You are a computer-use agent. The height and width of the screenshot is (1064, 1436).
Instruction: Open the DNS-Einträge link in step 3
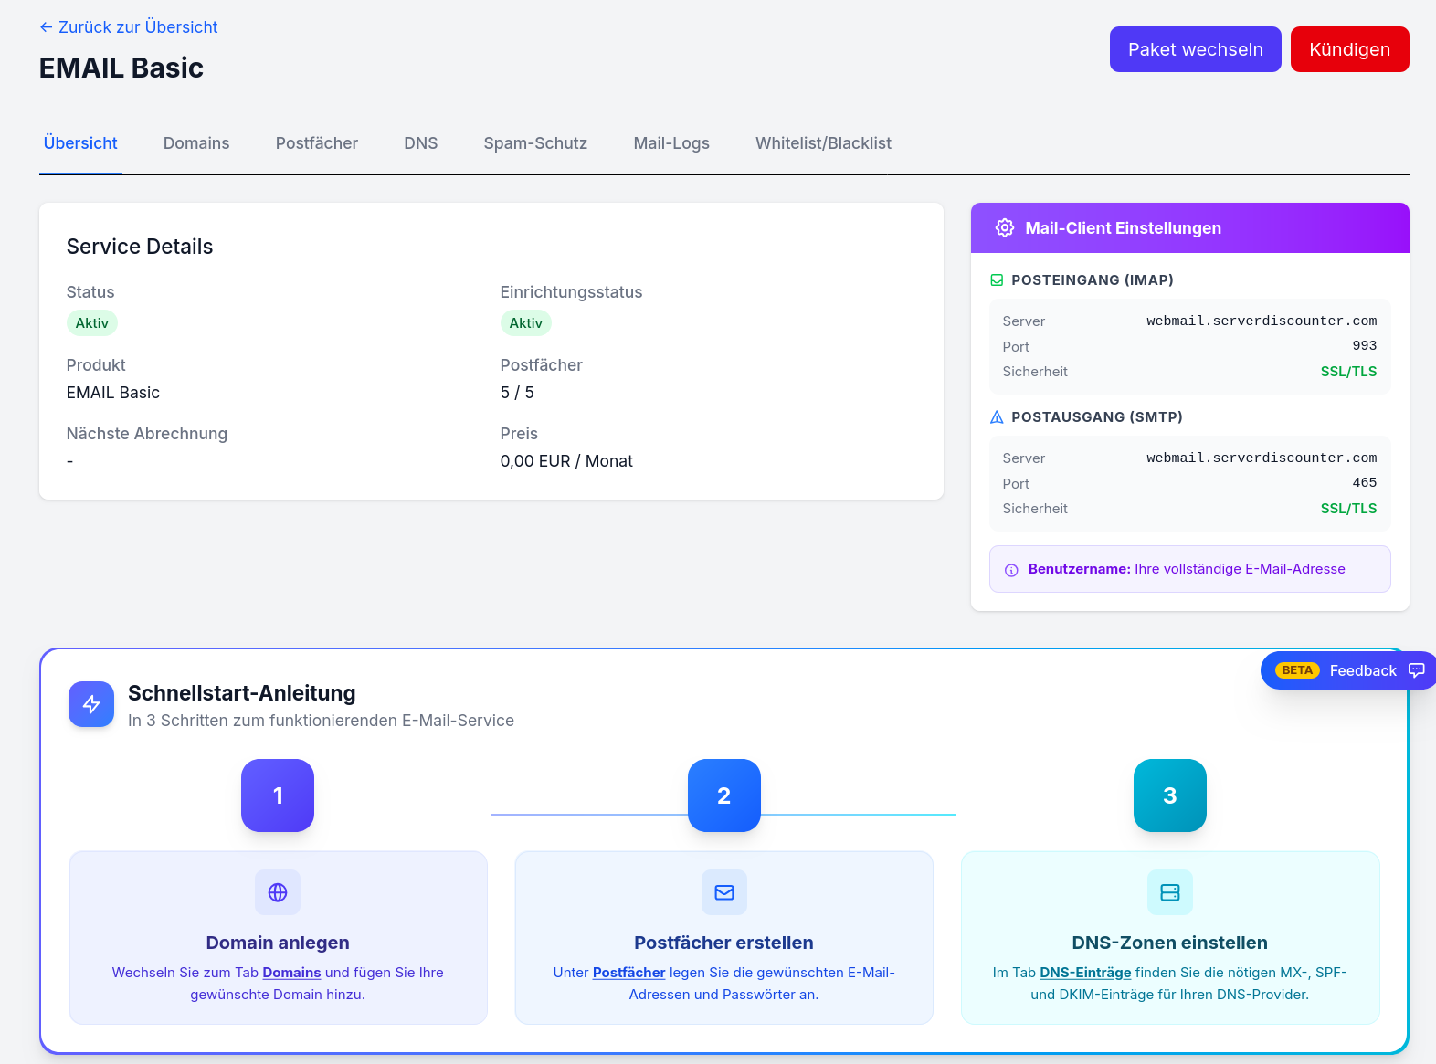tap(1085, 973)
